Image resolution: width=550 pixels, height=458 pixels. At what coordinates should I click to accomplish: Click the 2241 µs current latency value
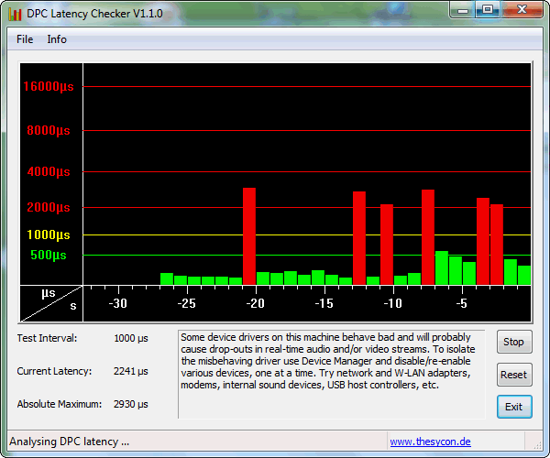(x=131, y=372)
